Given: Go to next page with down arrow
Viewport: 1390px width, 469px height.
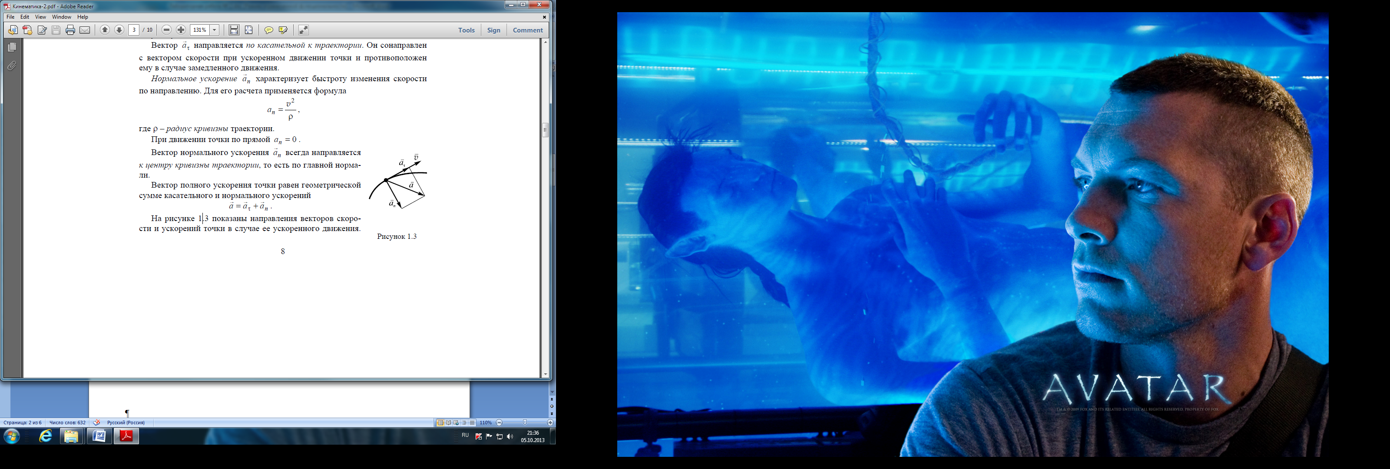Looking at the screenshot, I should [x=119, y=30].
